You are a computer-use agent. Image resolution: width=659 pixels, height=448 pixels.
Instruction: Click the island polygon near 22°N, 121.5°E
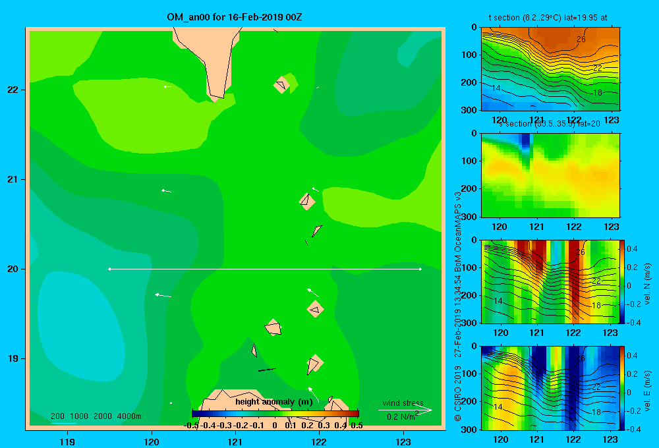click(x=281, y=85)
